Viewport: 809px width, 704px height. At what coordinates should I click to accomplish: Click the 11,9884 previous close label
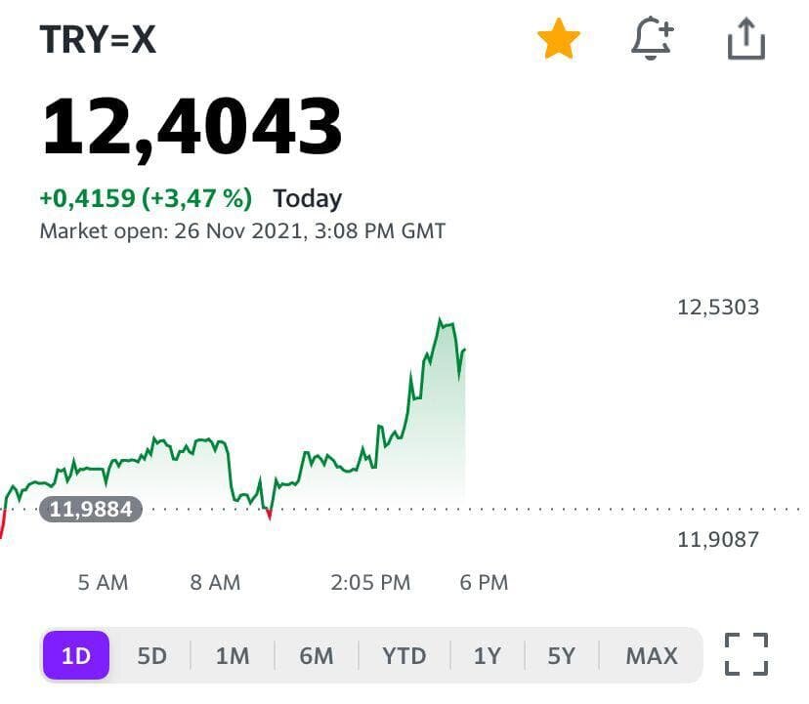tap(91, 510)
